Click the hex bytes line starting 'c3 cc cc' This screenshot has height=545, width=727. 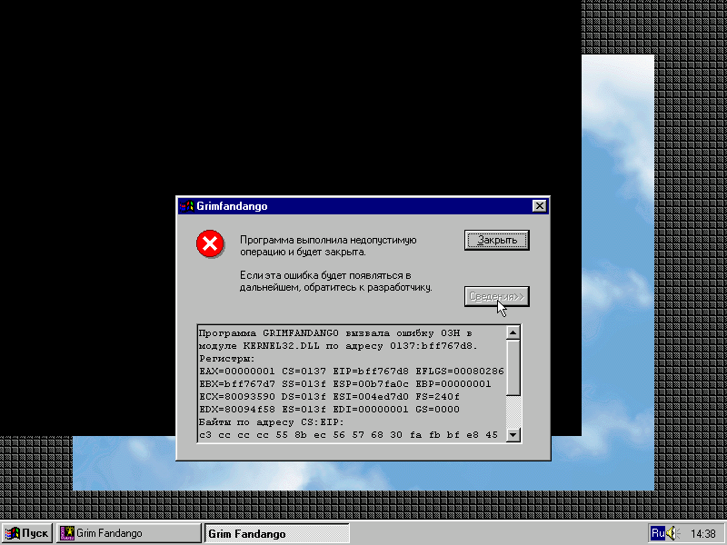pyautogui.click(x=348, y=435)
